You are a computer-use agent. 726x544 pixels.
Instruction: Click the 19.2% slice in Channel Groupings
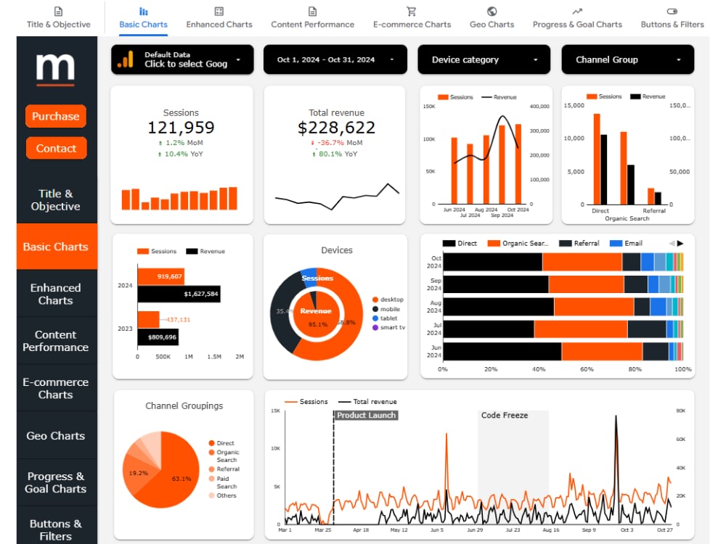tap(139, 473)
